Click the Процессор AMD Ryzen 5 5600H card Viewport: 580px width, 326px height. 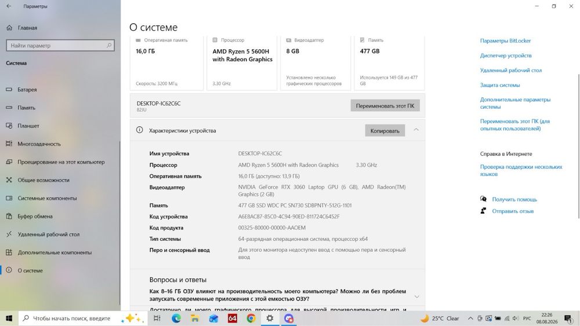(241, 63)
